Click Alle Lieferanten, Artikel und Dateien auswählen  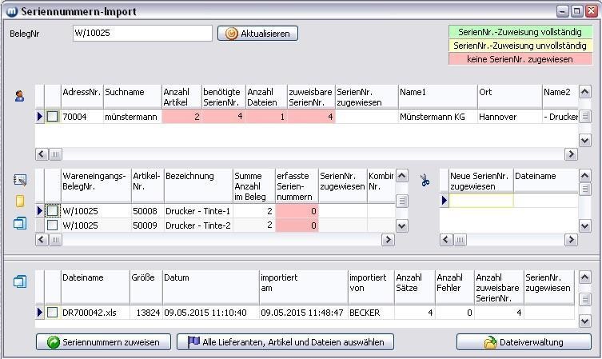(x=285, y=342)
